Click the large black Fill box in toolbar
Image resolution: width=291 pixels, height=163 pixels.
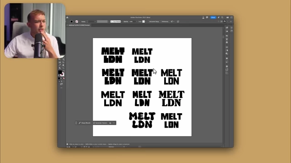[x=60, y=72]
